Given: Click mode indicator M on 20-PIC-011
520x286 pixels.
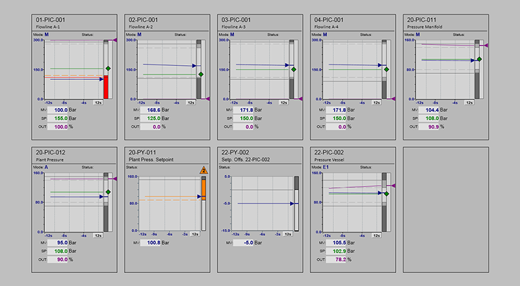Looking at the screenshot, I should pos(418,34).
